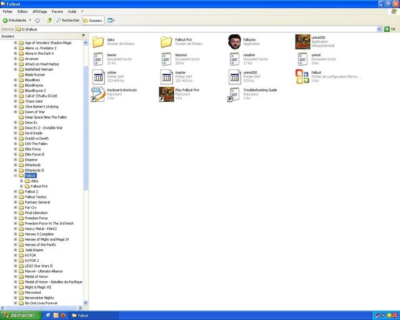This screenshot has width=400, height=320.
Task: Expand the Fallout Fixt tree node
Action: 21,186
